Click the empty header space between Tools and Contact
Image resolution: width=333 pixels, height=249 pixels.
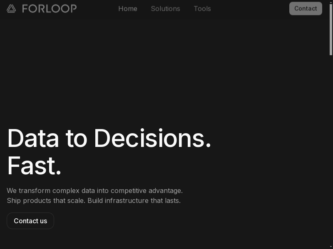click(x=250, y=8)
